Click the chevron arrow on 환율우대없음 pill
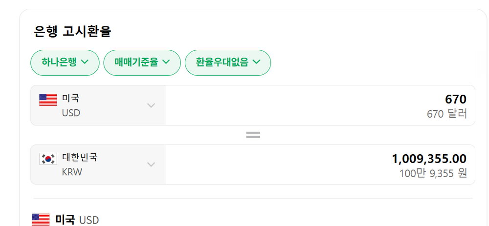This screenshot has height=226, width=489. 256,62
